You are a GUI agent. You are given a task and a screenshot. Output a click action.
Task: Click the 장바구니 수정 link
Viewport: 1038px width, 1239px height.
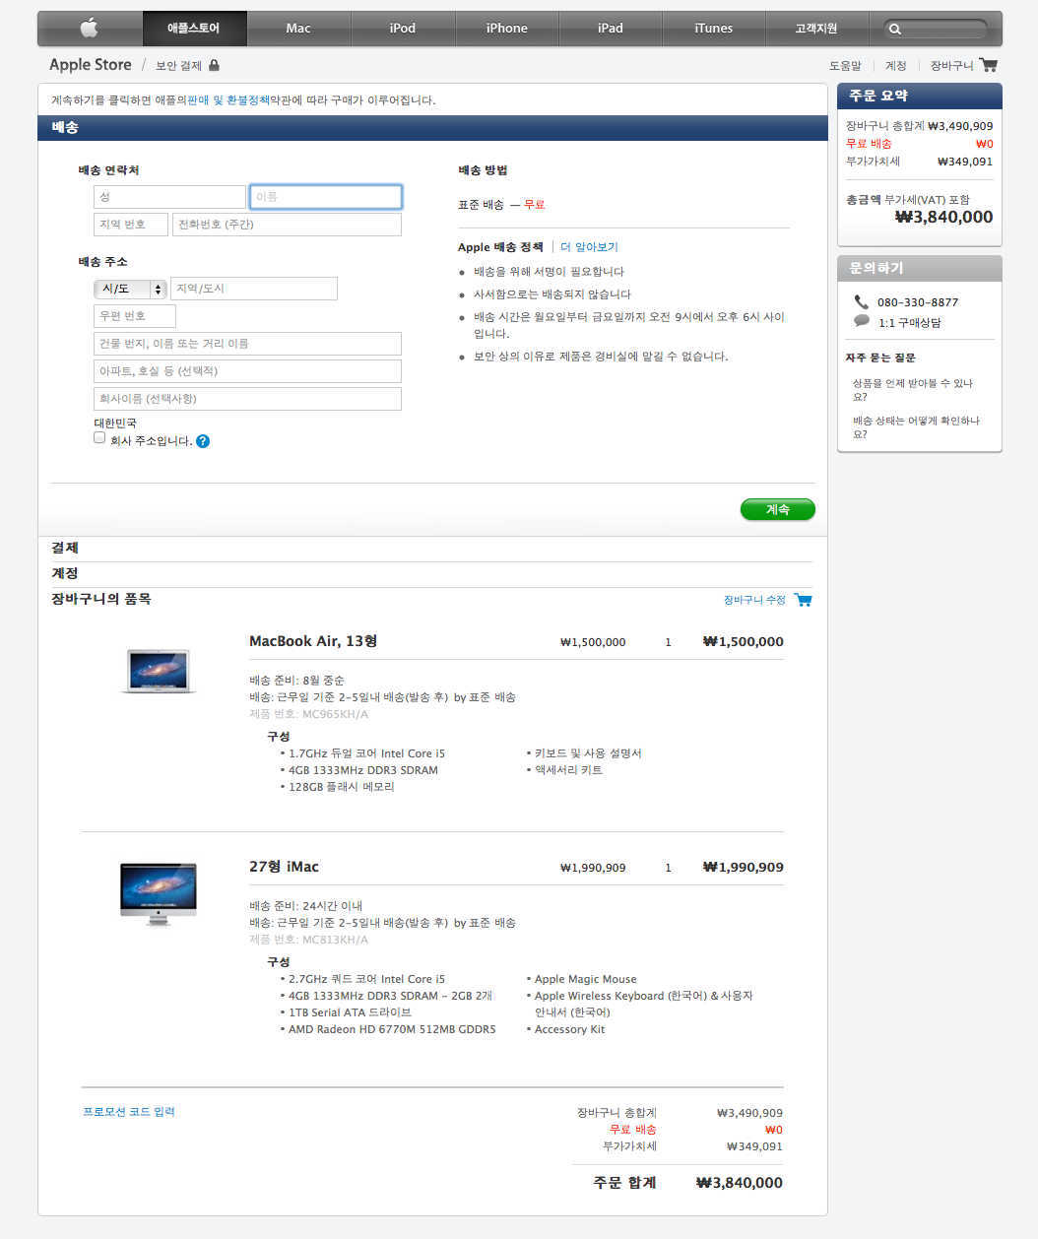(x=754, y=600)
